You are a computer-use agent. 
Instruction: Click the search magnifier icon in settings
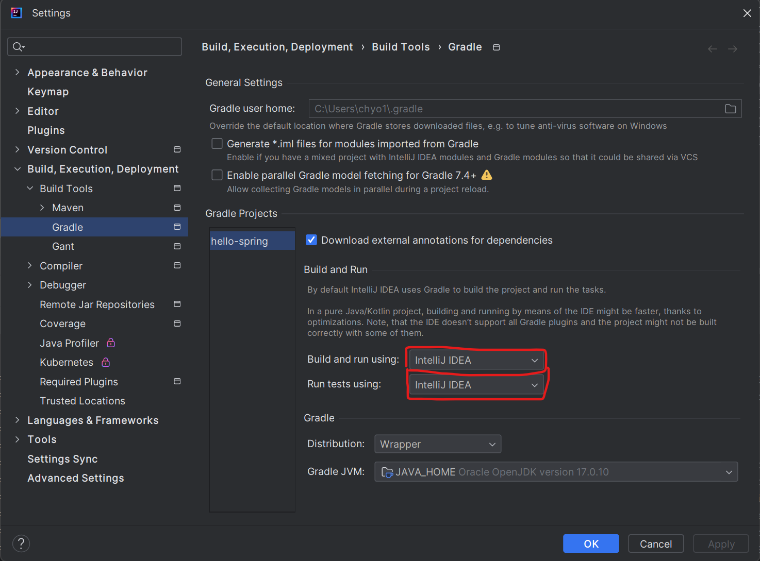pos(19,47)
